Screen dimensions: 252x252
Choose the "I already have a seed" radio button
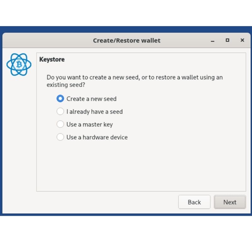[60, 112]
